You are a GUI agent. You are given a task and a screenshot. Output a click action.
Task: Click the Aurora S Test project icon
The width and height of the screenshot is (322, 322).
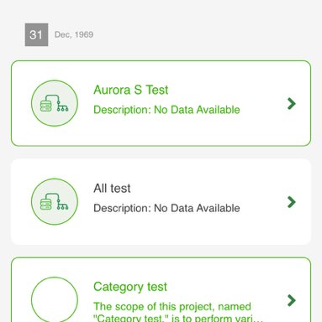[55, 103]
